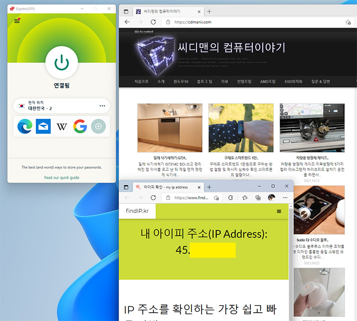The image size is (357, 321).
Task: Add a new shortcut in ExpressVPN
Action: point(98,126)
